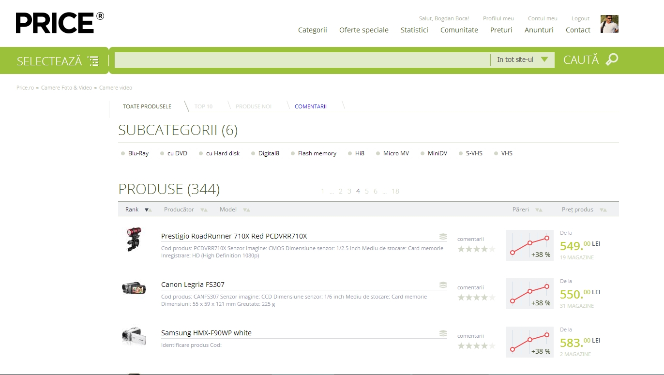Select the MiniDV subcategory filter
The image size is (664, 375).
[437, 153]
